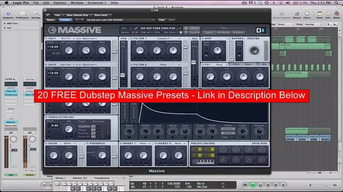Click the TrR macro source icon

click(x=210, y=155)
